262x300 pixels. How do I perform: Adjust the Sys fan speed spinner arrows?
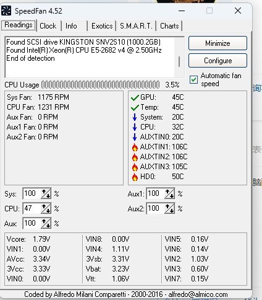point(46,193)
